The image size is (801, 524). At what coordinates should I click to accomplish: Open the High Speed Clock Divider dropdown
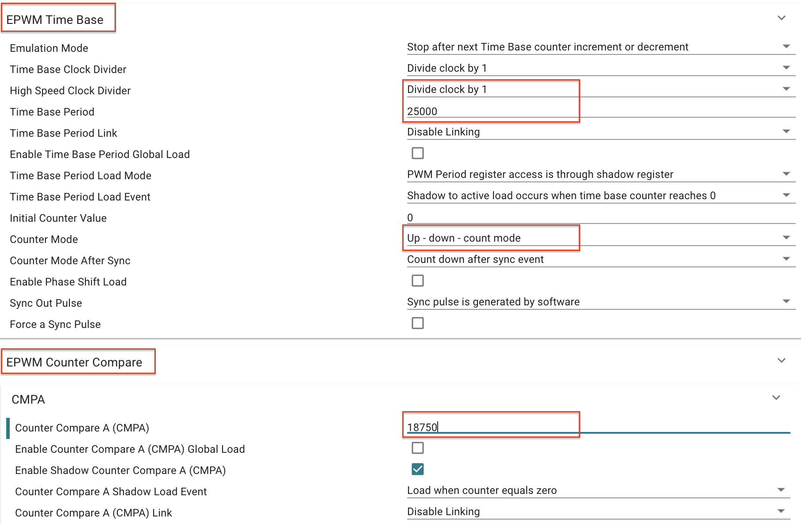point(600,89)
